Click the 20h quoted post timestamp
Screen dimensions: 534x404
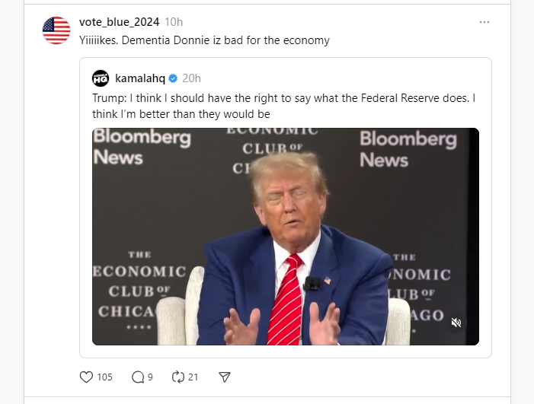[191, 78]
